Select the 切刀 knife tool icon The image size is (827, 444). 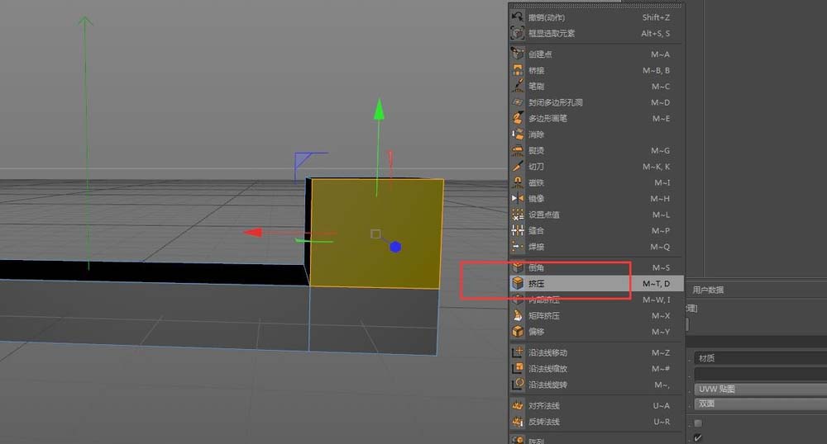point(518,166)
